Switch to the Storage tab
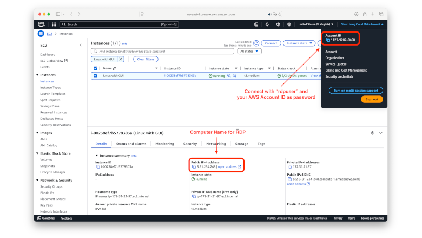422x238 pixels. coord(242,144)
